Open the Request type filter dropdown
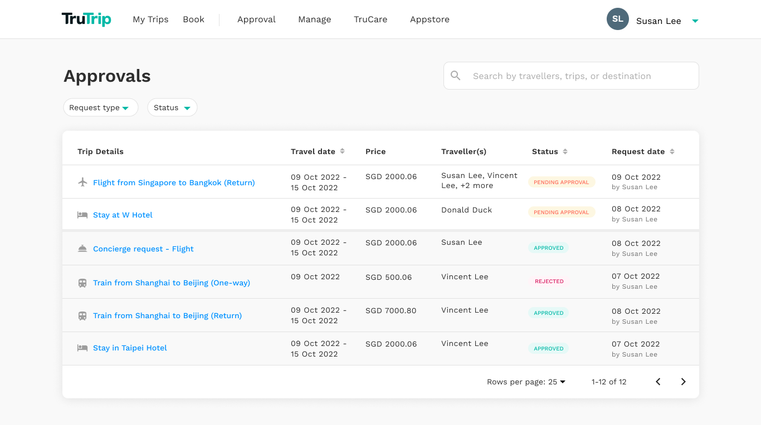 (x=100, y=107)
